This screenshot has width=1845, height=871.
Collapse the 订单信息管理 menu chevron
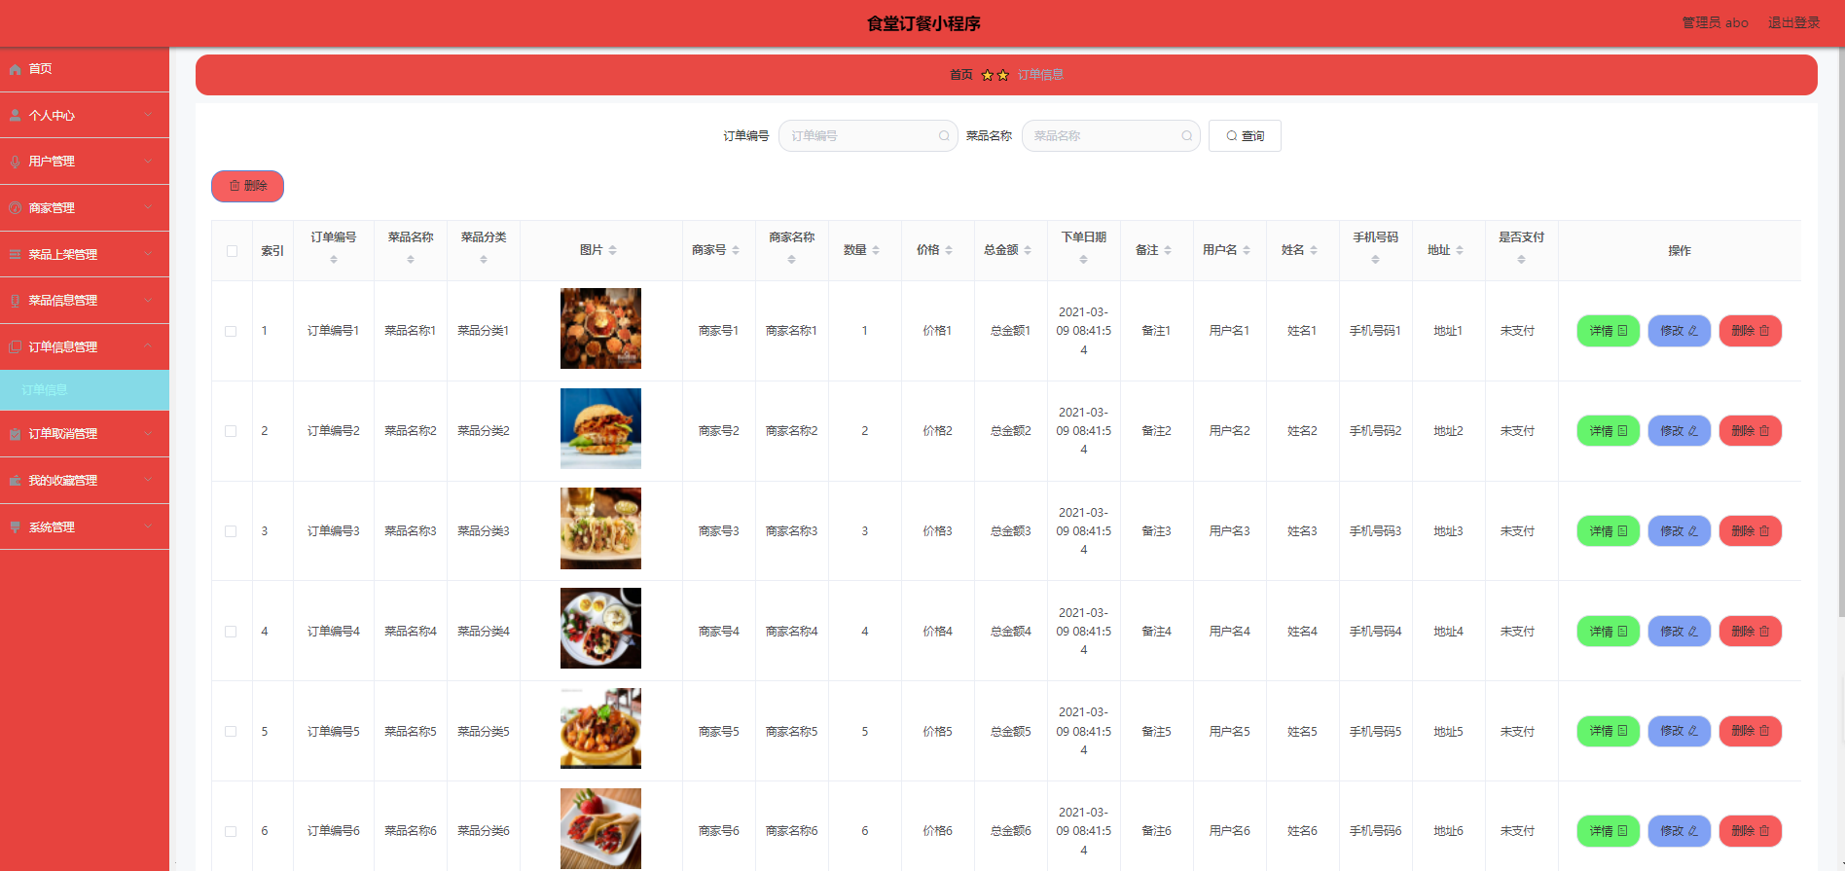148,346
